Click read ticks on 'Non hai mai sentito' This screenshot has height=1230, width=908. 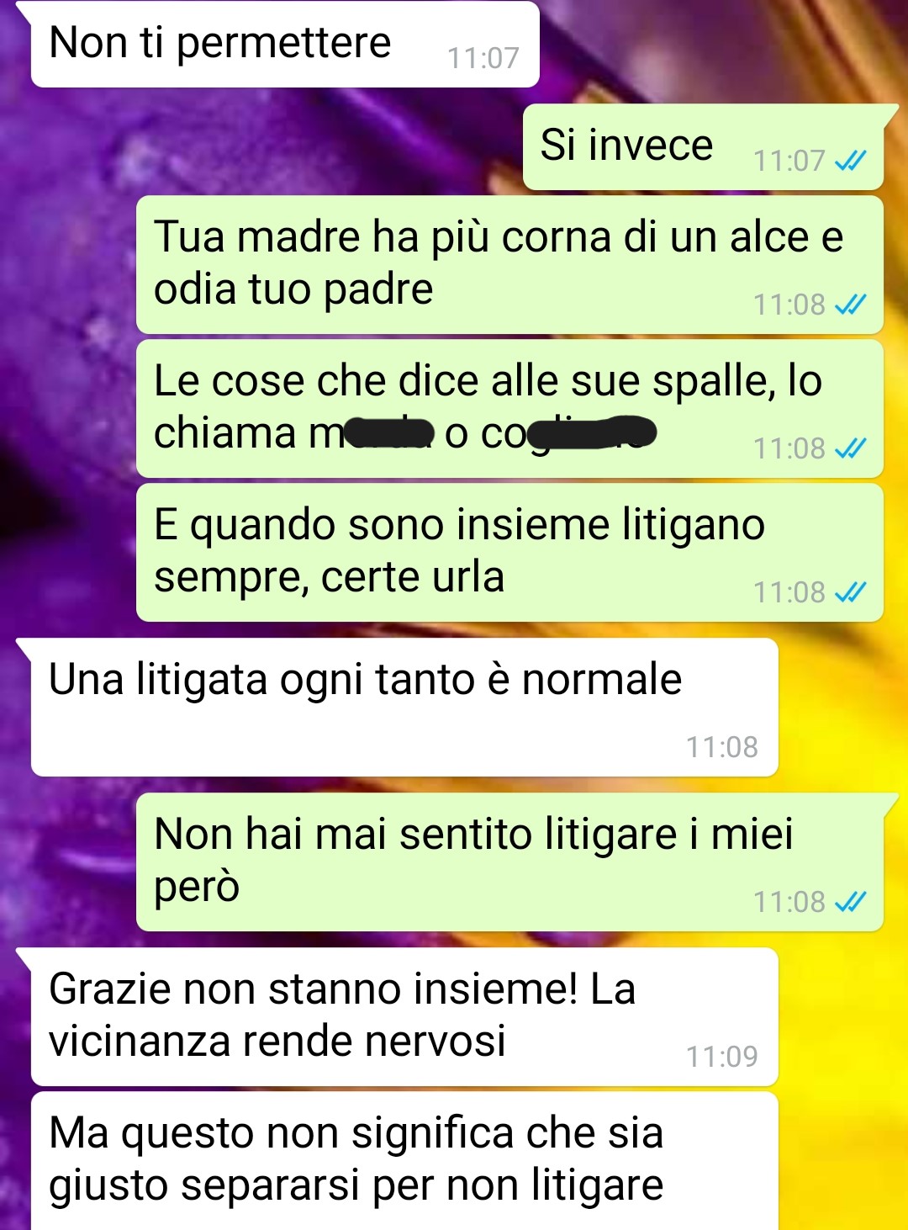850,902
